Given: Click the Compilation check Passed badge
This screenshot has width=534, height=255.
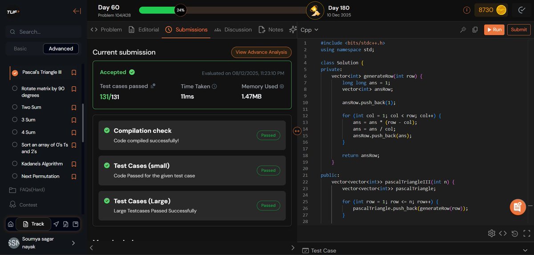Looking at the screenshot, I should [268, 135].
